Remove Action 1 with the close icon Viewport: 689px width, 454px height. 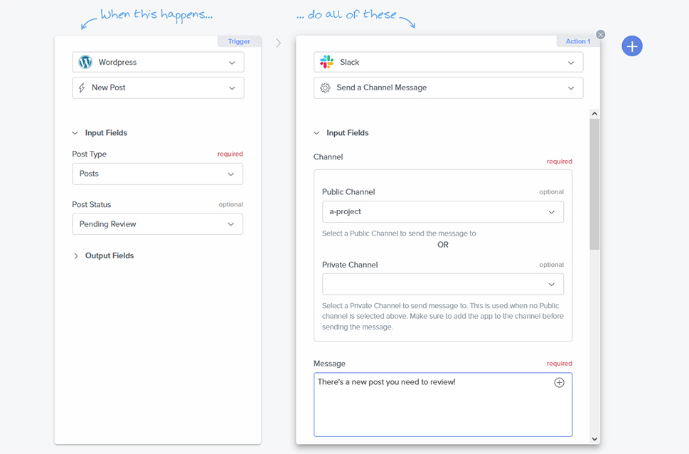click(601, 34)
